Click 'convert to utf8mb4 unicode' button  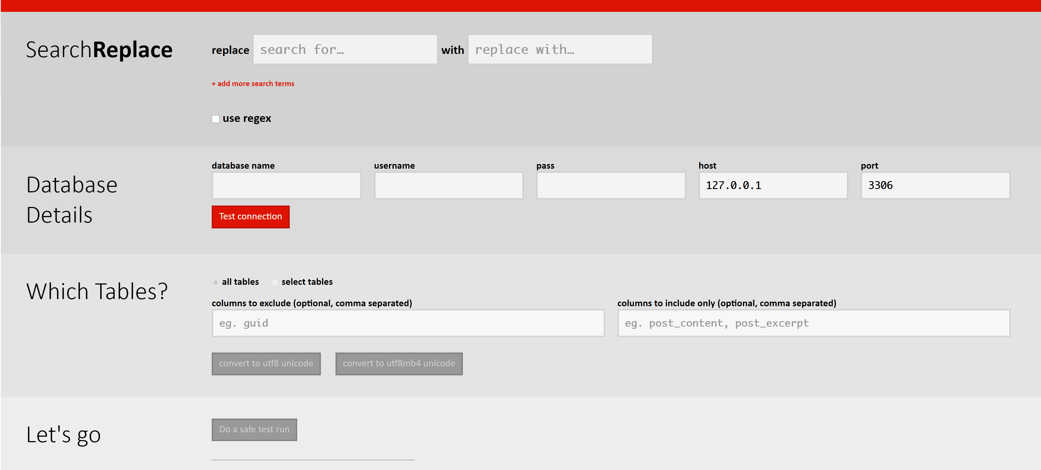tap(399, 364)
